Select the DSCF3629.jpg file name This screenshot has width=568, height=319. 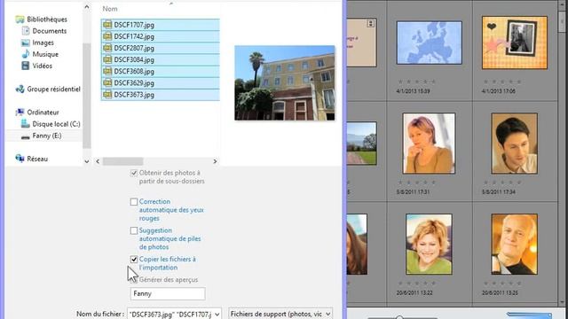[134, 82]
